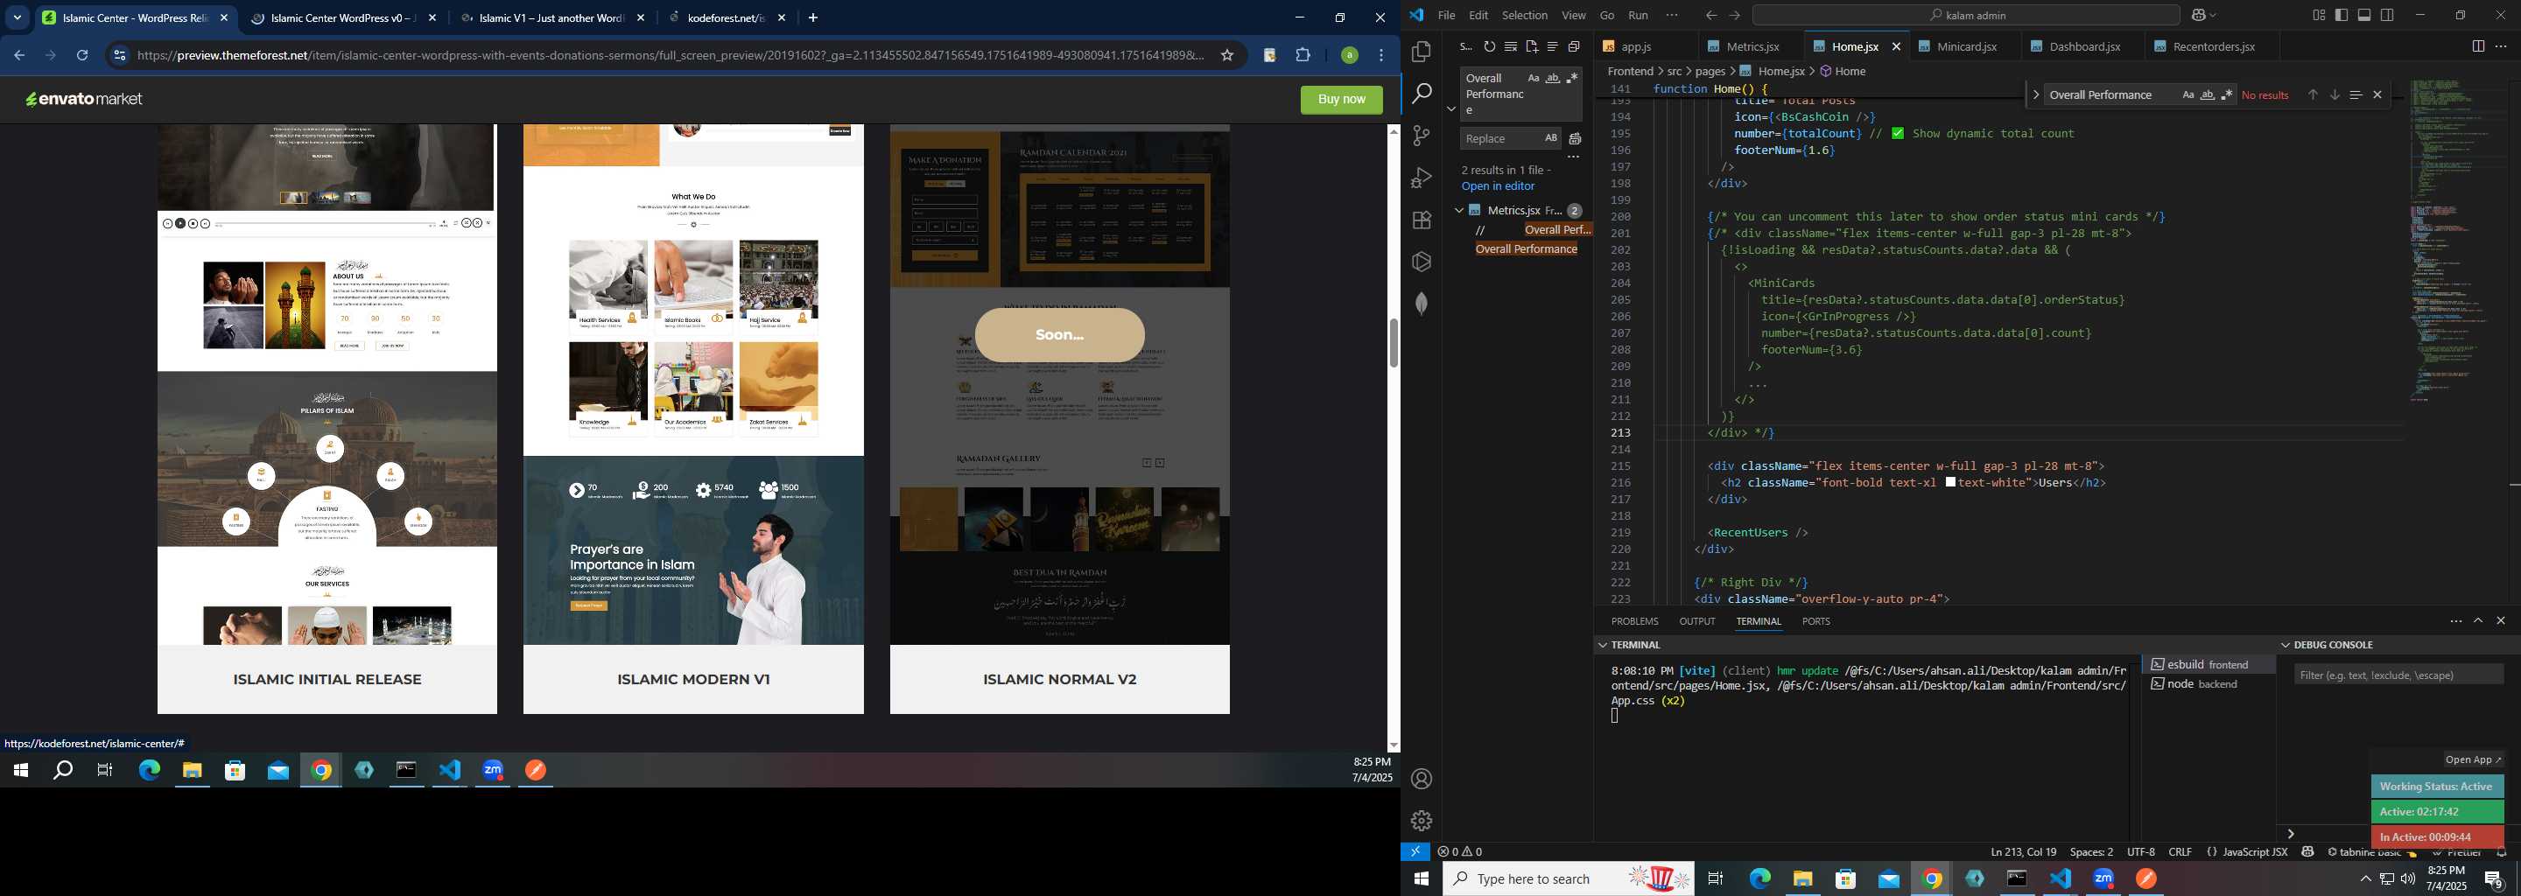This screenshot has width=2521, height=896.
Task: Reload the Chrome page
Action: tap(82, 56)
